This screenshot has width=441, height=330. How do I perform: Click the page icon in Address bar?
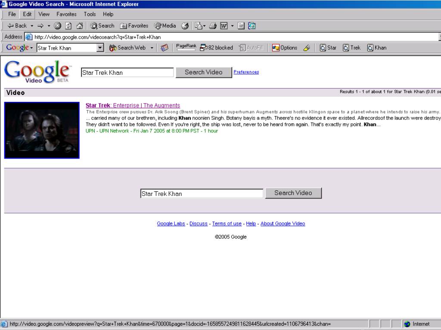coord(28,37)
